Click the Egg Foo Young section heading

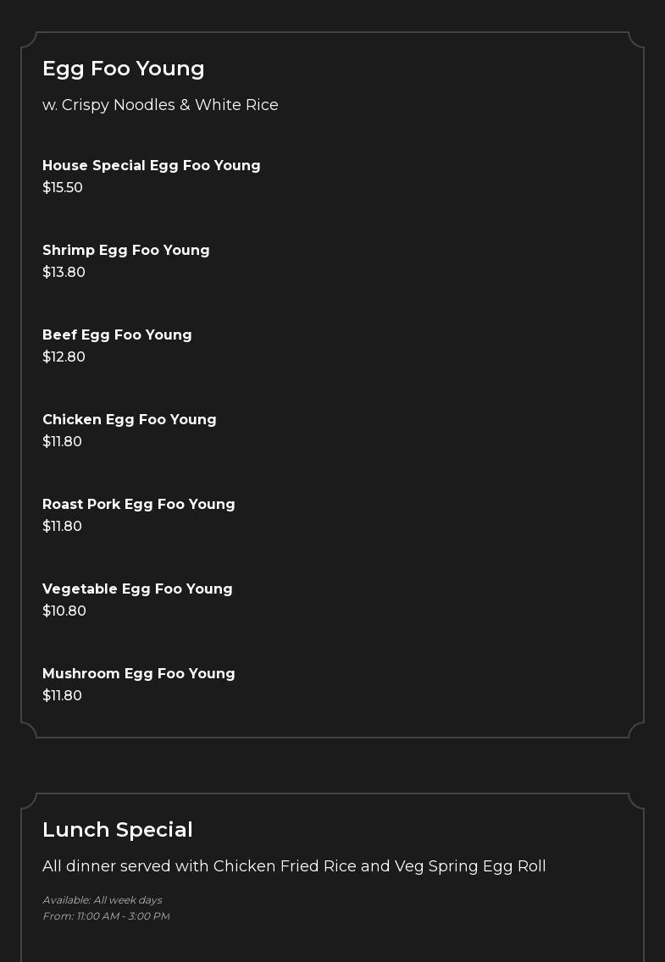[124, 69]
